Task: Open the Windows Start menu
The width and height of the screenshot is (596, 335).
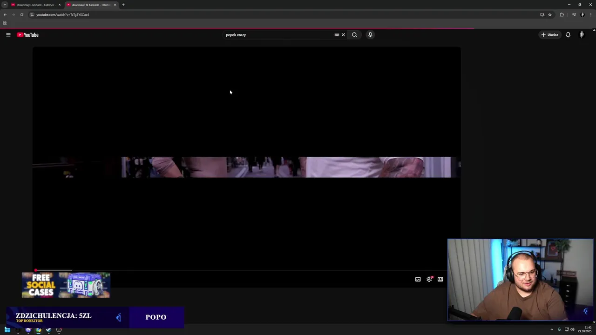Action: click(7, 330)
